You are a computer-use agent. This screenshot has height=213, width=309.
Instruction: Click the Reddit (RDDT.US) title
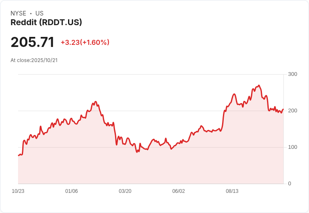click(x=46, y=22)
